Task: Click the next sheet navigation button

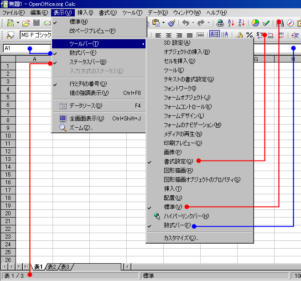Action: click(19, 267)
